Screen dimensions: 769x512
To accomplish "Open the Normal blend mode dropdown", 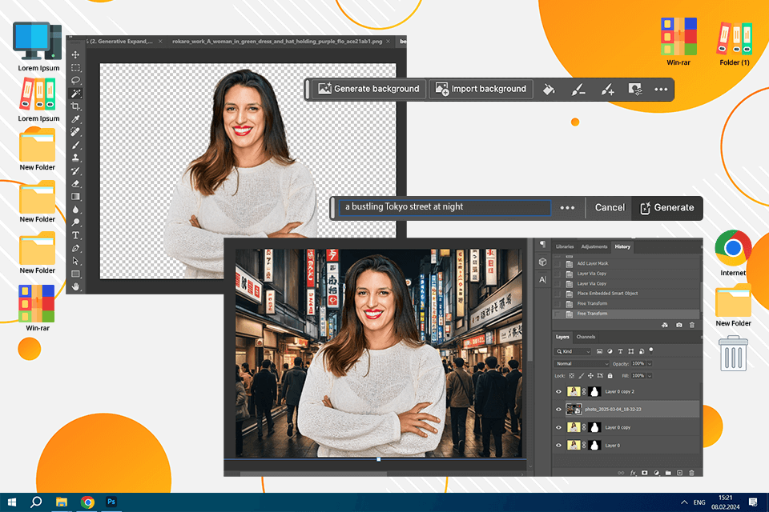I will [582, 363].
